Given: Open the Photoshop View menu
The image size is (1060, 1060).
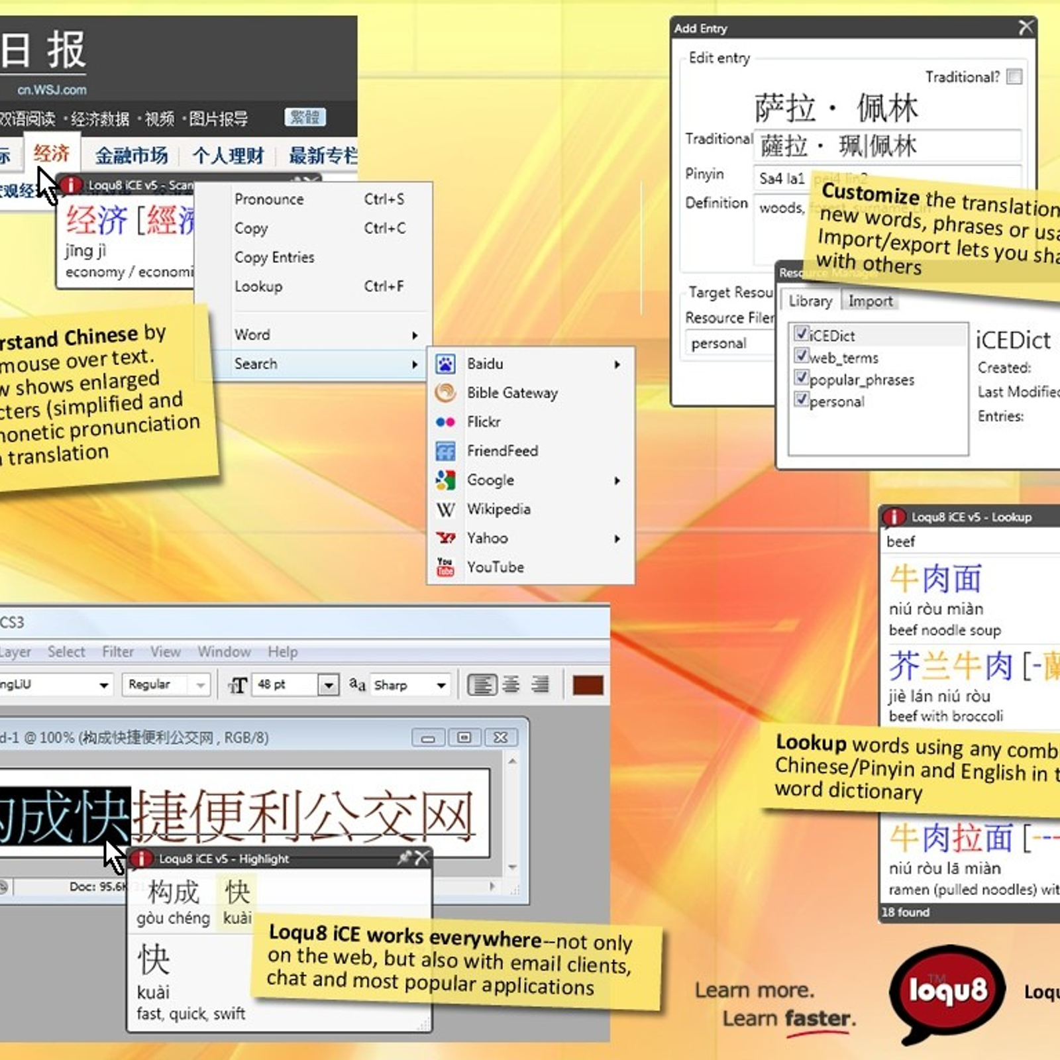Looking at the screenshot, I should 165,652.
